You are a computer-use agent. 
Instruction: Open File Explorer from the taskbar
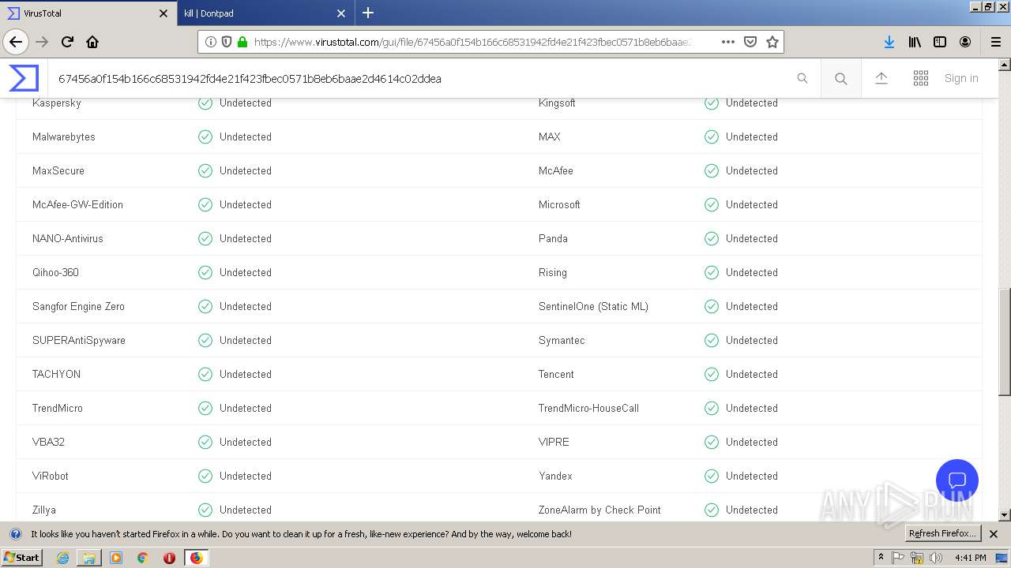point(89,558)
